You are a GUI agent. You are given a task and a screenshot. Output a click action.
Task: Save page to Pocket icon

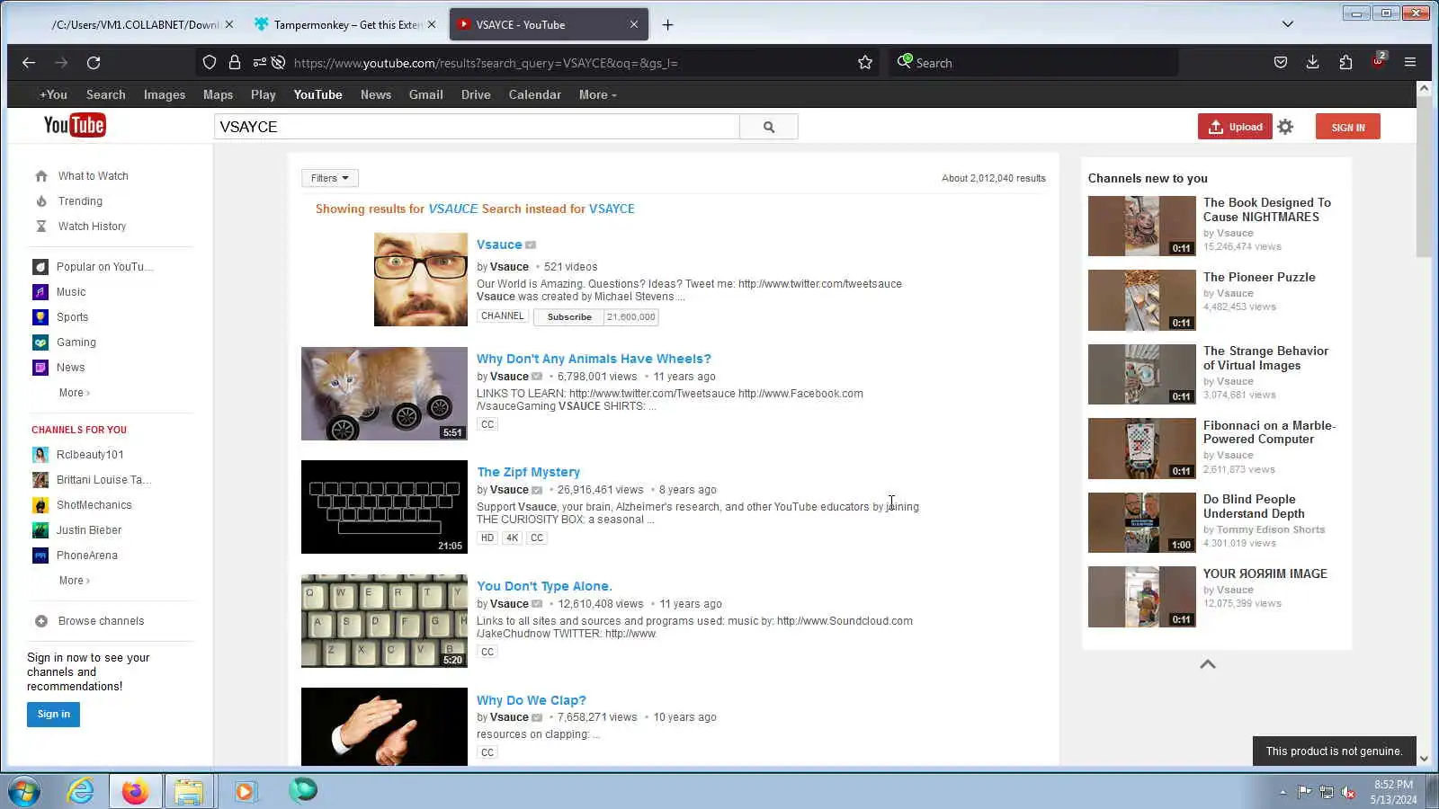[x=1281, y=63]
